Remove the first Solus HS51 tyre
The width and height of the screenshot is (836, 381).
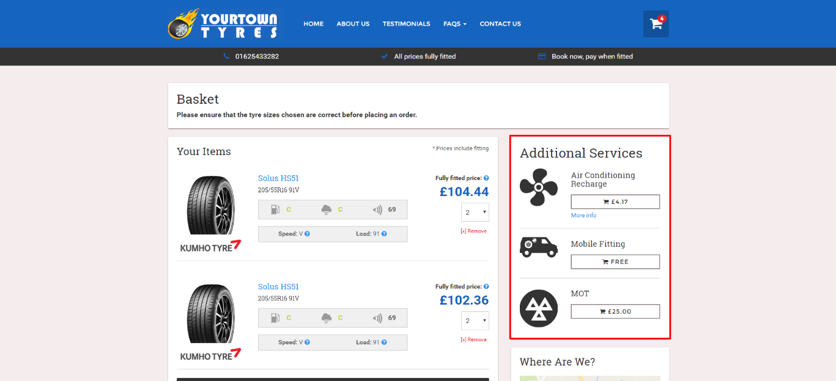473,231
